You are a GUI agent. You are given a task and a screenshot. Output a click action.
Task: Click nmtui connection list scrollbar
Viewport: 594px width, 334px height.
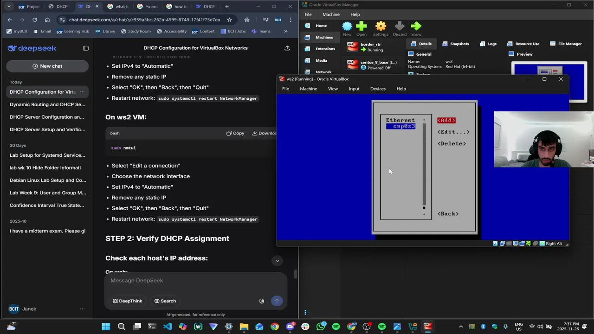click(x=424, y=167)
